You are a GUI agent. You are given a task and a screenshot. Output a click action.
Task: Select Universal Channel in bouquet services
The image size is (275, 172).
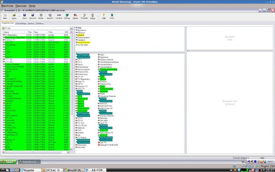tap(108, 96)
